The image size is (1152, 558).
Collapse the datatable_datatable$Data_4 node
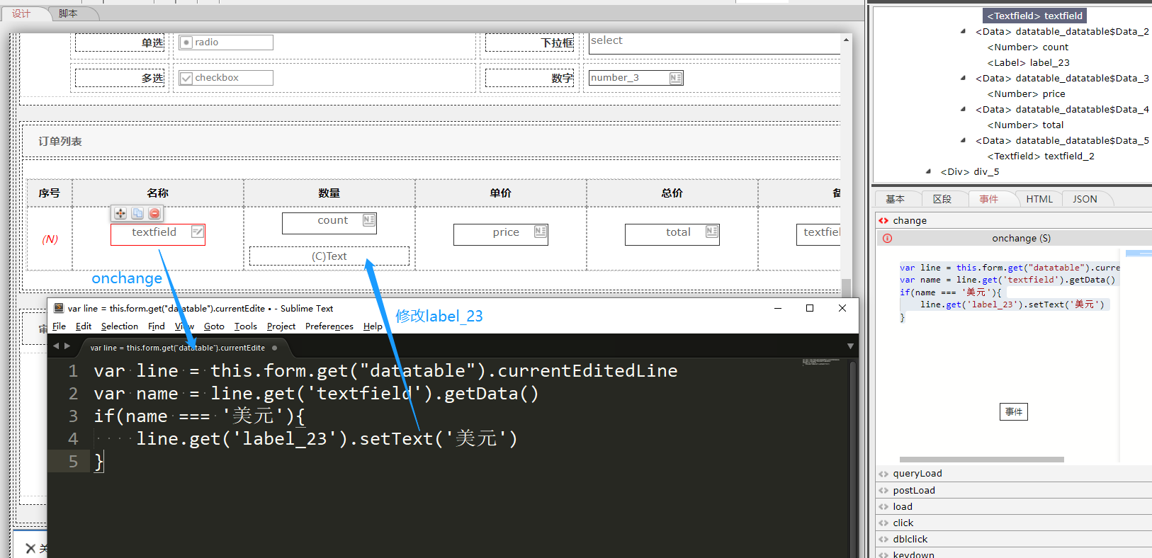963,109
